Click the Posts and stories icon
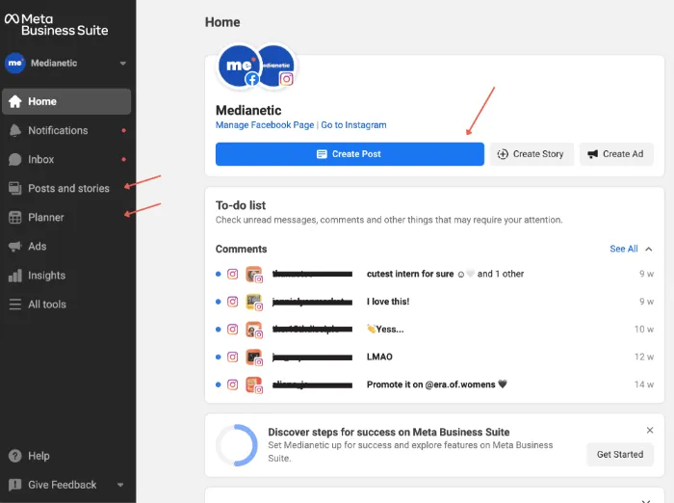Screen dimensions: 674x503 15,189
